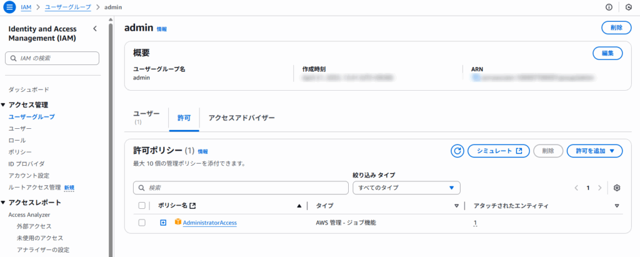Open the hamburger navigation menu

coord(9,8)
